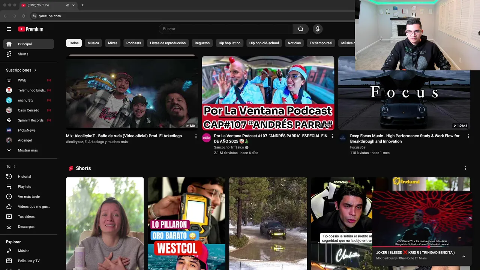Viewport: 480px width, 270px height.
Task: Open the hamburger guide menu
Action: tap(9, 29)
